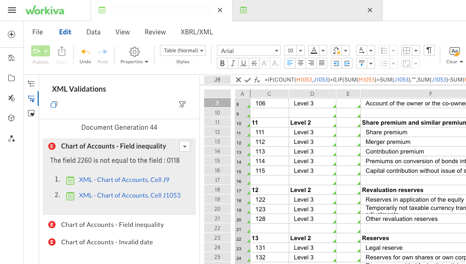Decrease indent
The width and height of the screenshot is (466, 264).
(336, 63)
